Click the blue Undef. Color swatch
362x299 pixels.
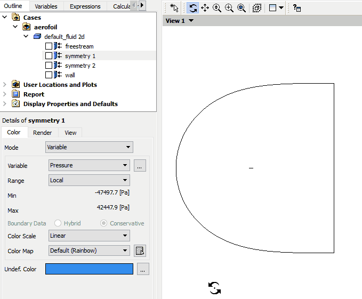[89, 269]
